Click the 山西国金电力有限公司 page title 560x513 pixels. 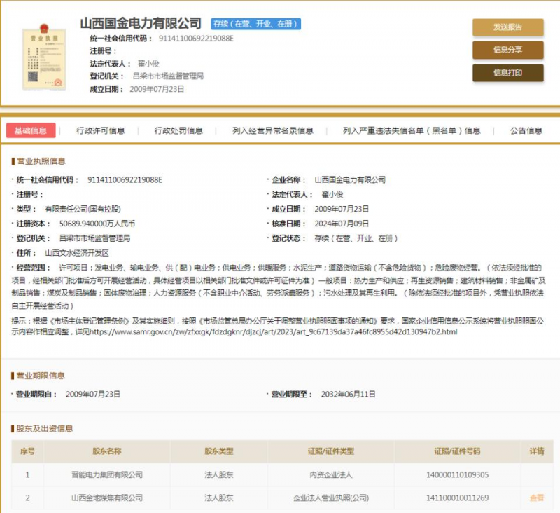141,24
